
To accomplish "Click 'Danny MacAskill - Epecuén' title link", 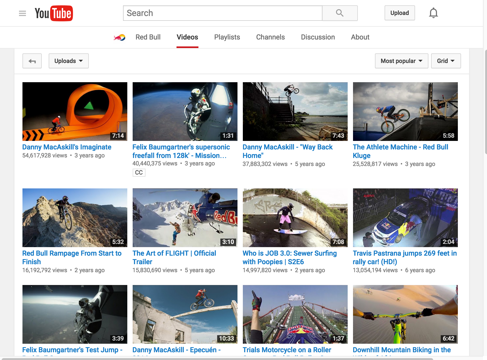I will (177, 350).
